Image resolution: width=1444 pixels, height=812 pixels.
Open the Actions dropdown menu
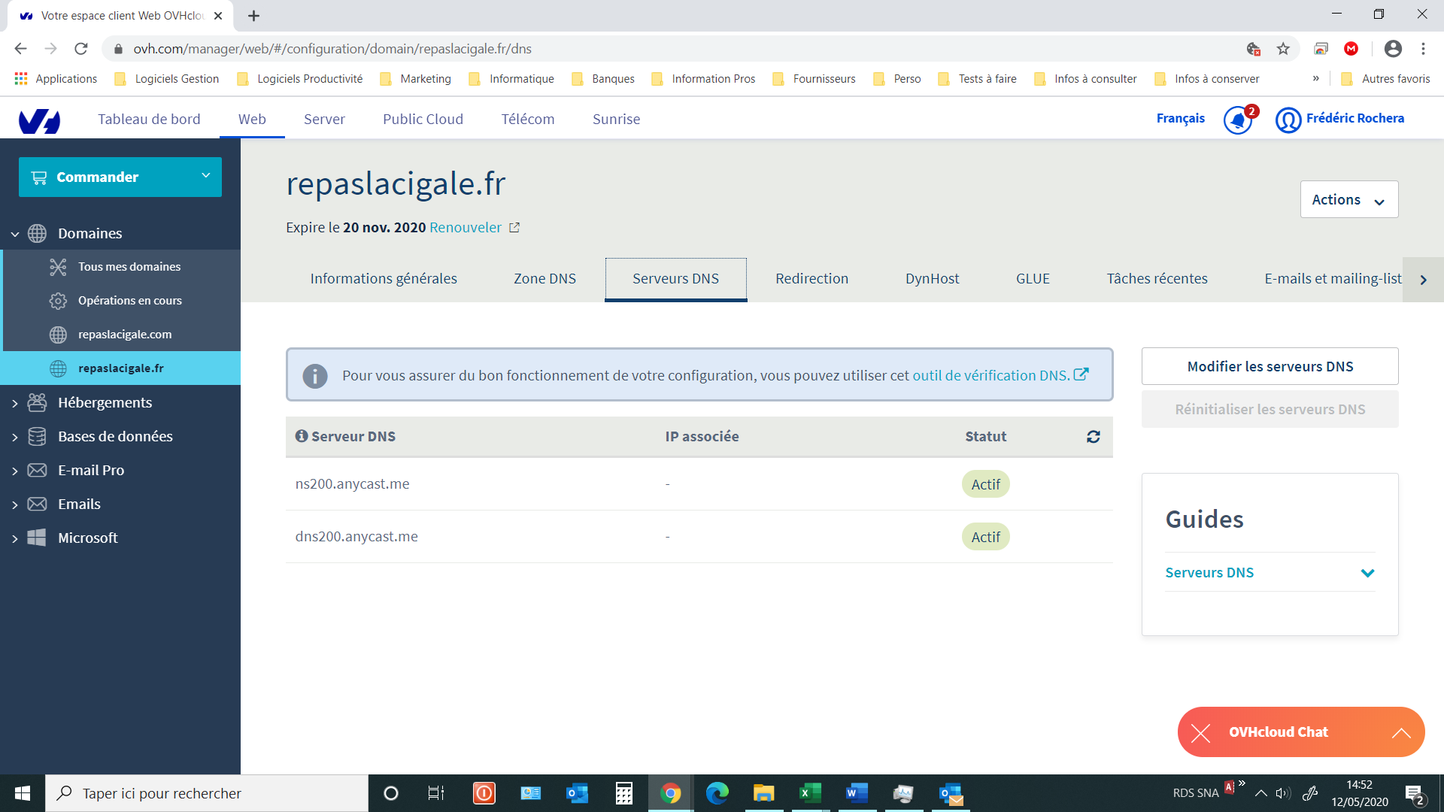[x=1348, y=199]
